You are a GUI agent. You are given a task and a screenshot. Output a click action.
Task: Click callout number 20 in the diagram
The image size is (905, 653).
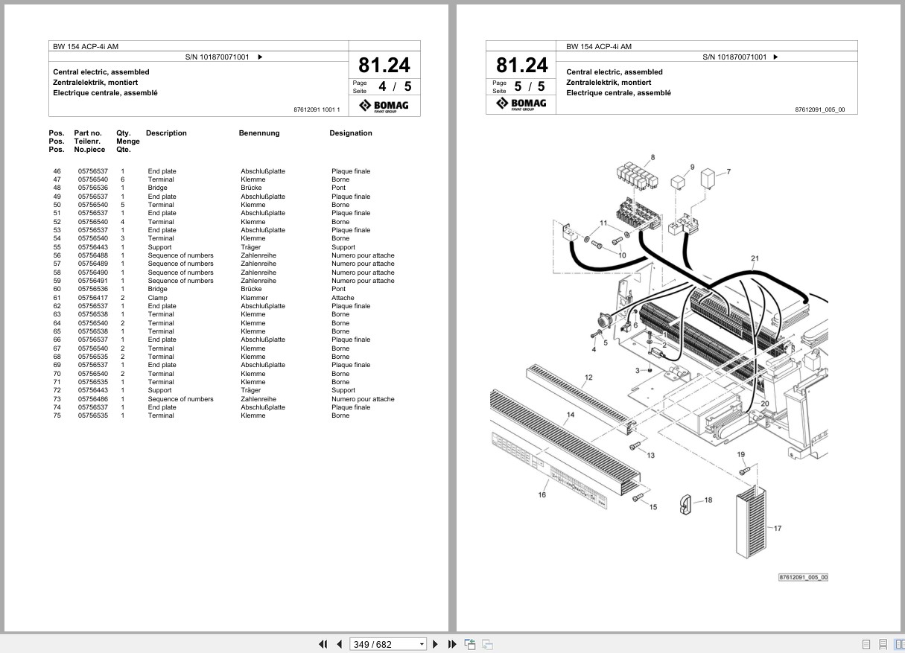[764, 404]
